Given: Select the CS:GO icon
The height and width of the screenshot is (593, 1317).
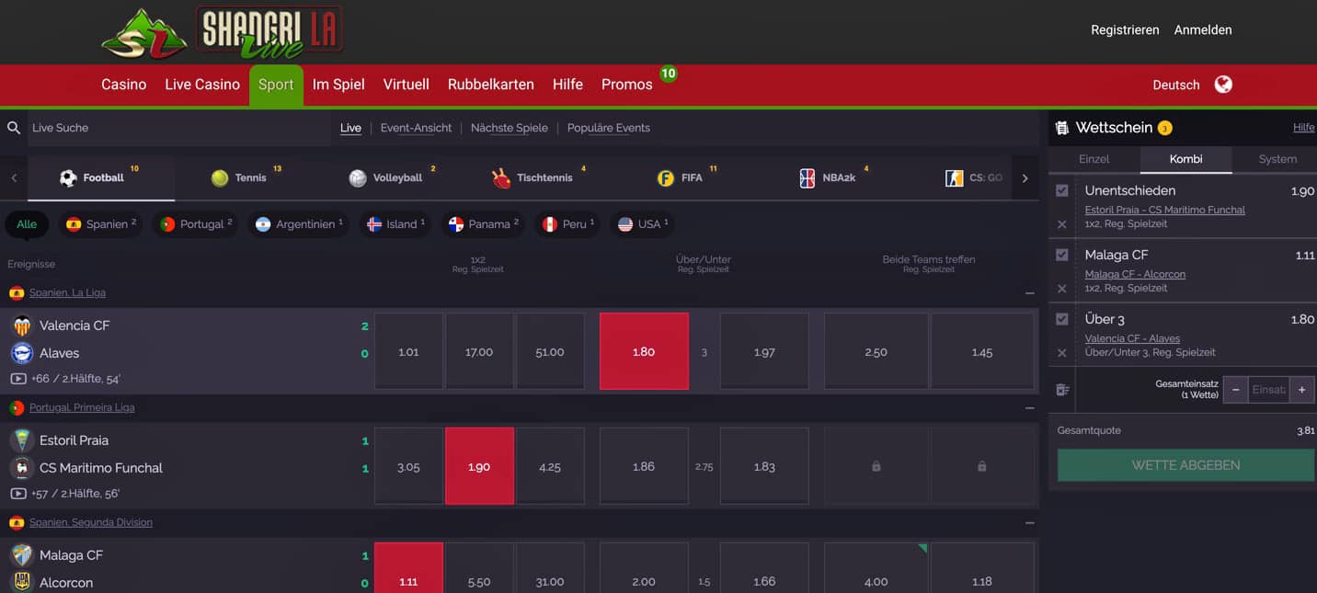Looking at the screenshot, I should [954, 178].
